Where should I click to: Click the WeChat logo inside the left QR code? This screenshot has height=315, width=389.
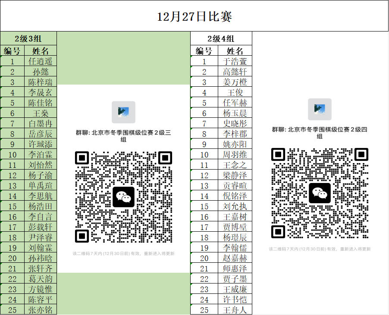123,197
